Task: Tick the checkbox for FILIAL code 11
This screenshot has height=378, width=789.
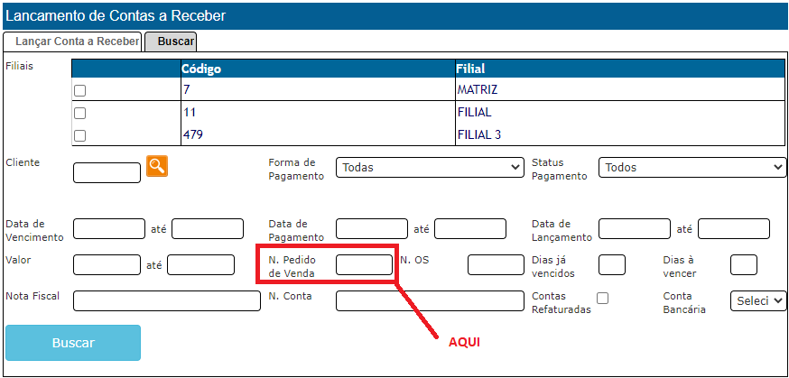Action: tap(79, 114)
